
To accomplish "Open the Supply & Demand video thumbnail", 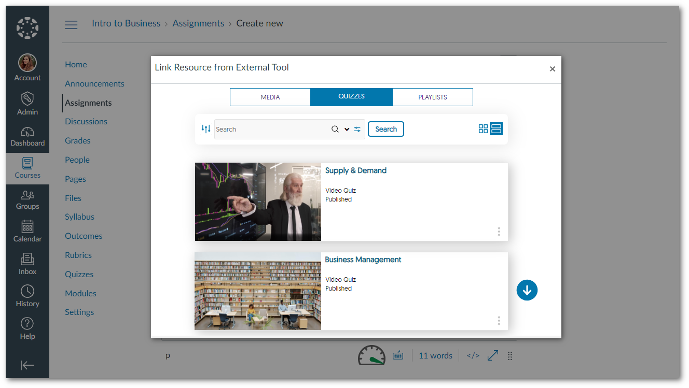I will pos(258,202).
